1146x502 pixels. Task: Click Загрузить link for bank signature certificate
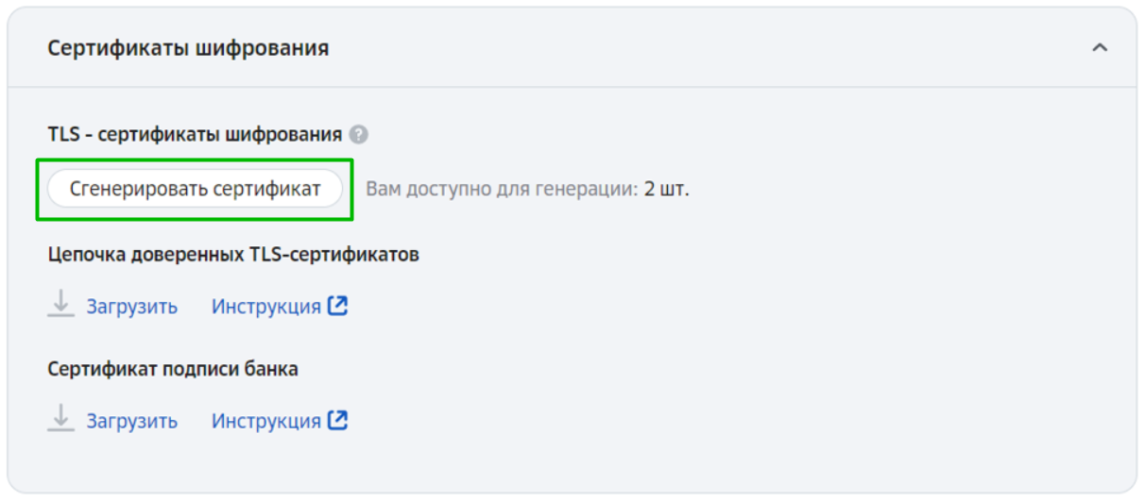tap(132, 420)
